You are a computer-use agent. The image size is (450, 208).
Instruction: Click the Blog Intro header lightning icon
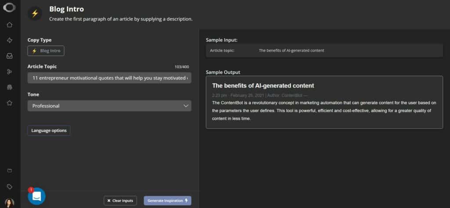35,14
